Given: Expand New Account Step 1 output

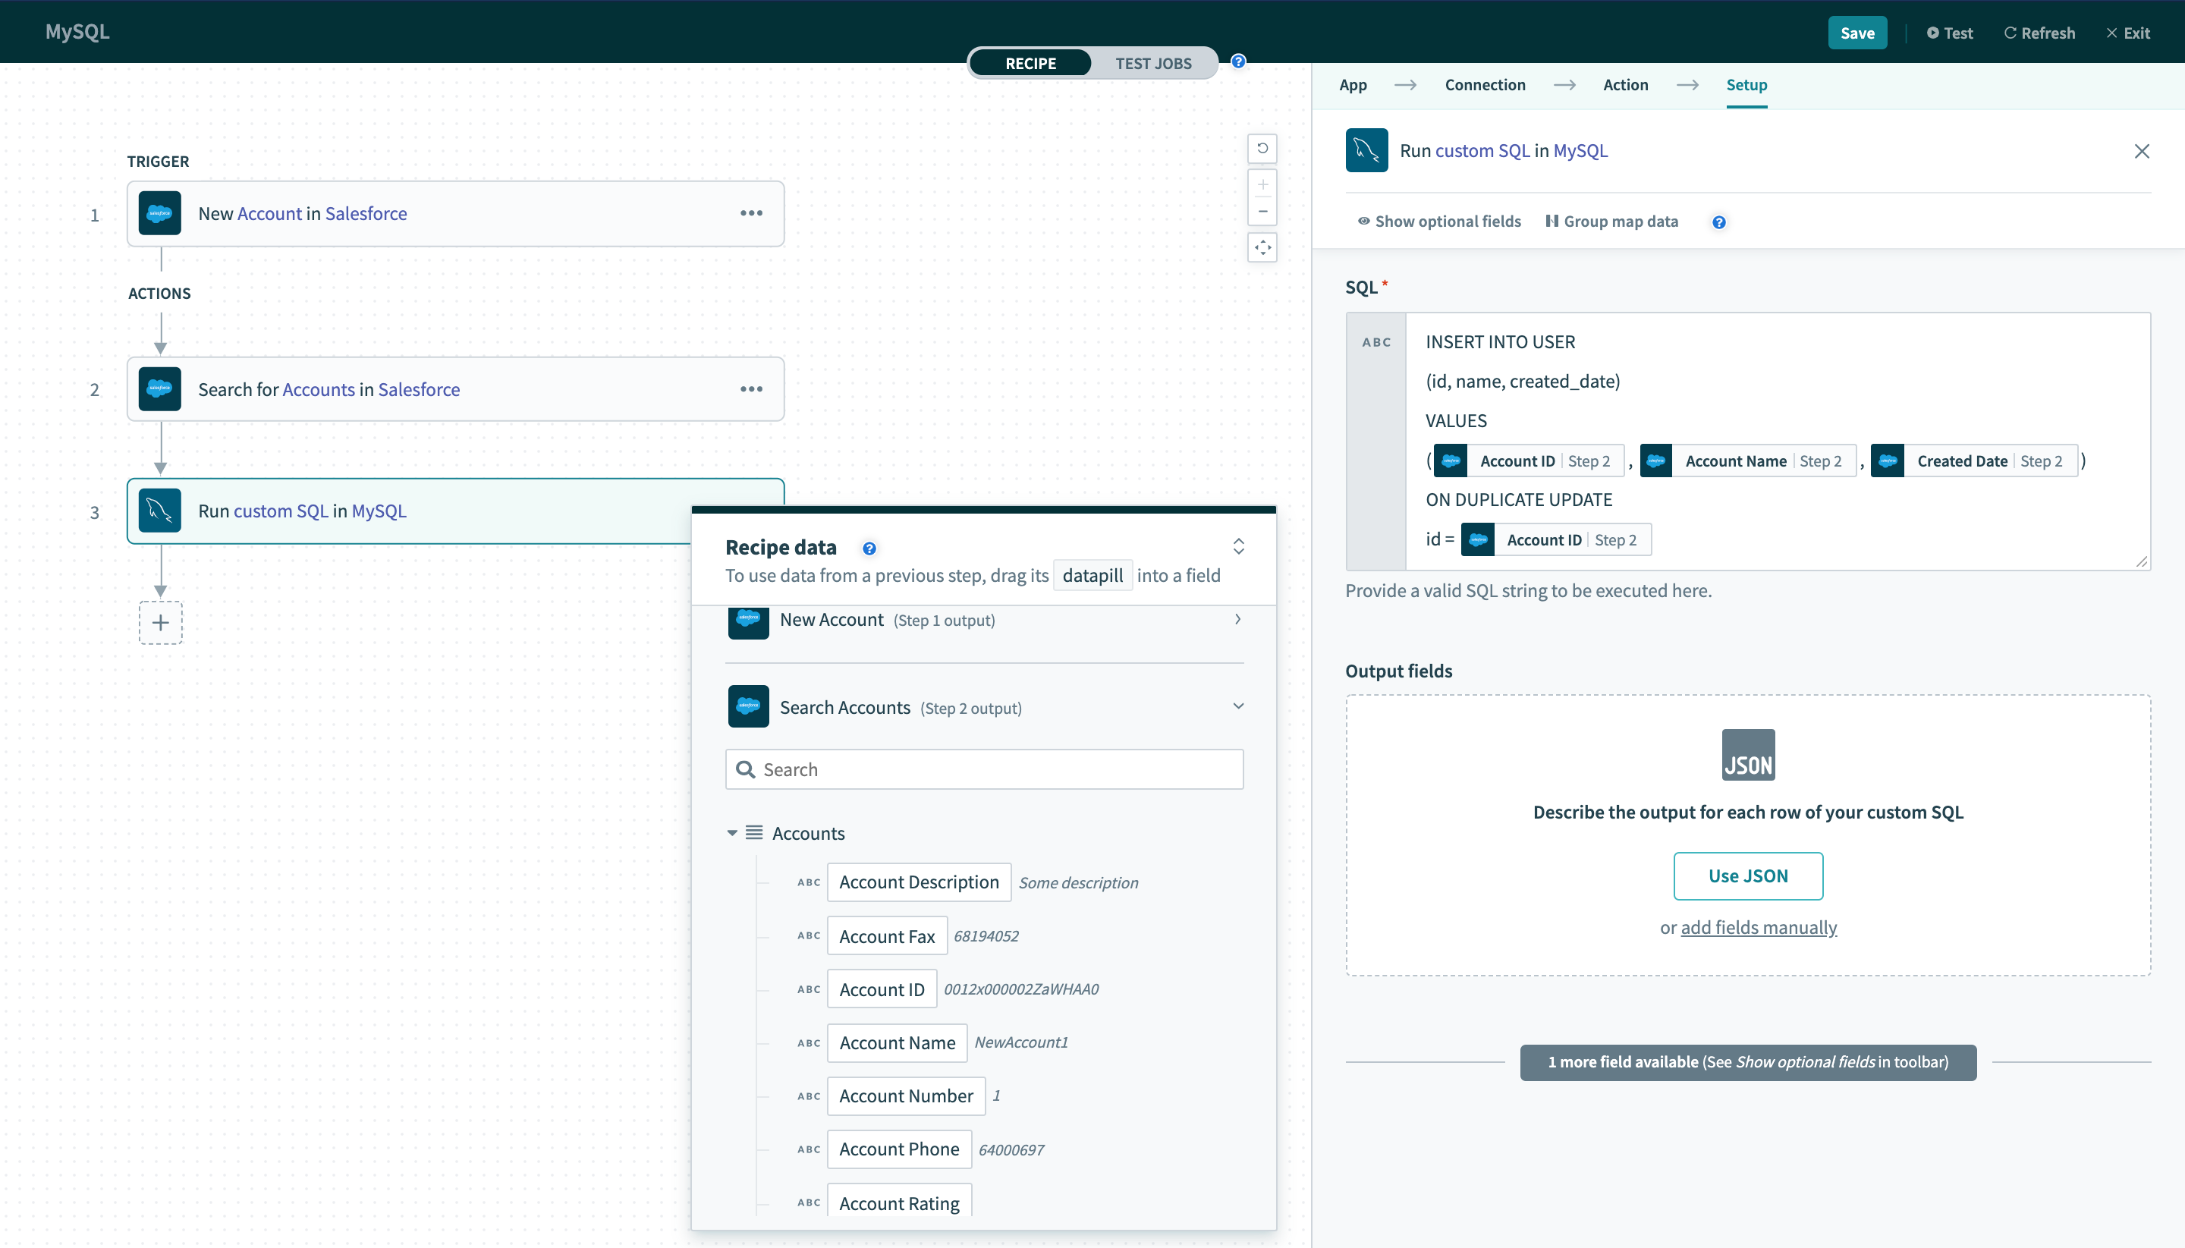Looking at the screenshot, I should click(x=1237, y=619).
